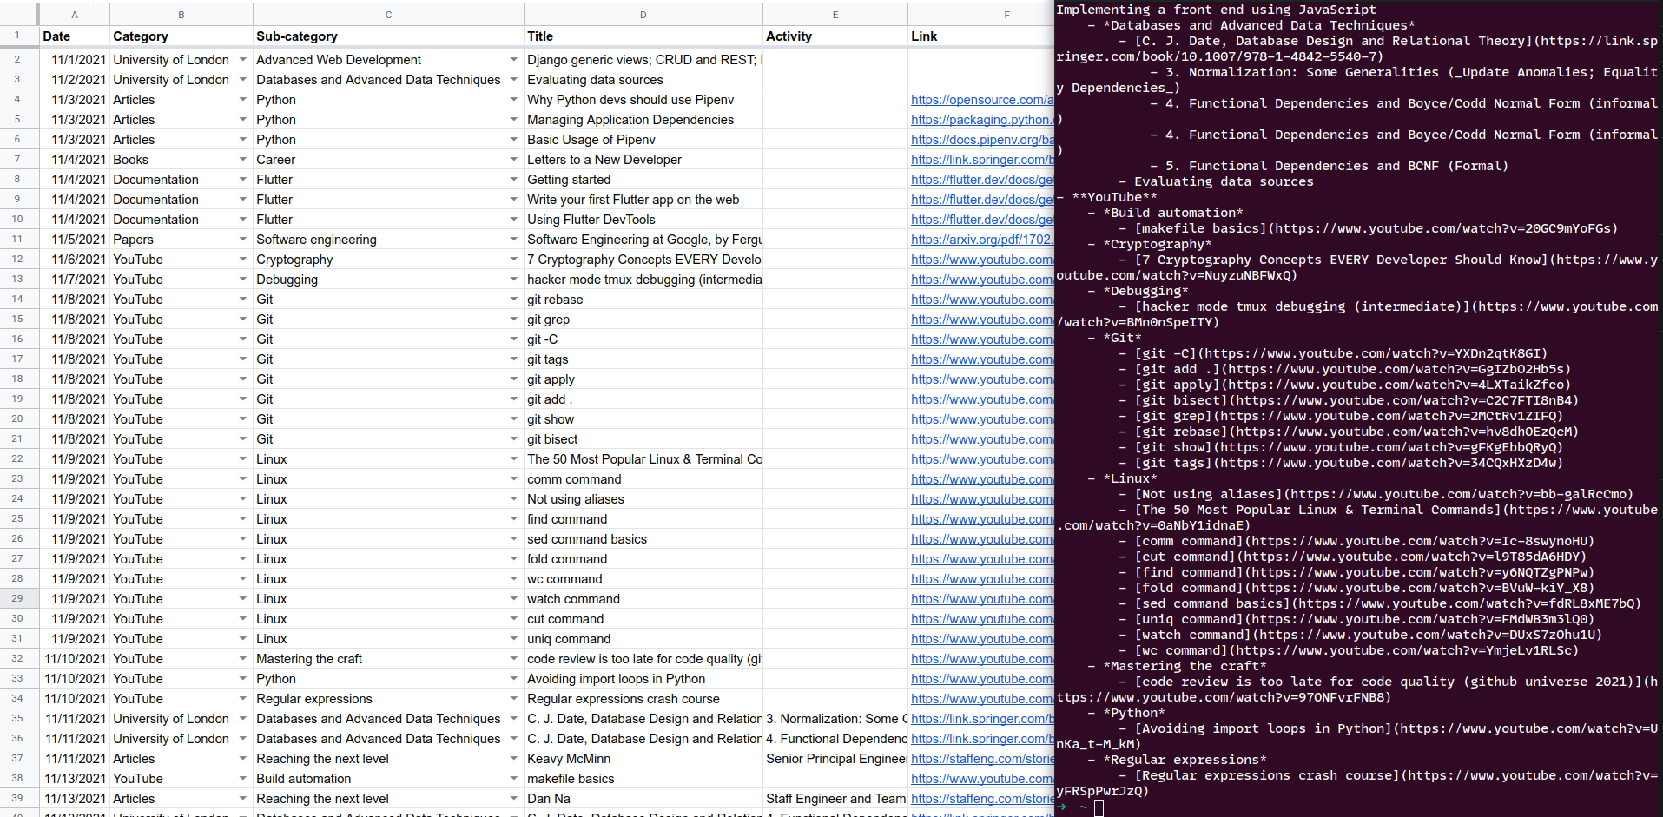
Task: Click the terminal prompt cursor
Action: tap(1099, 808)
